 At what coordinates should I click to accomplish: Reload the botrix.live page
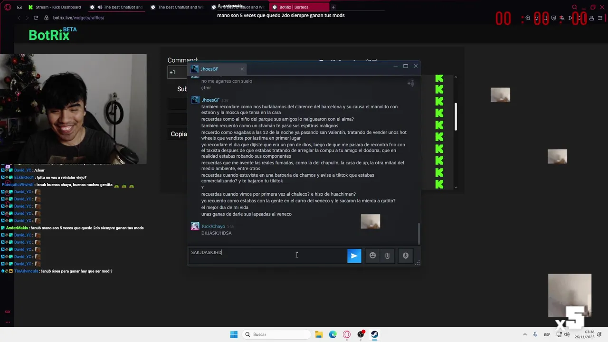(36, 18)
